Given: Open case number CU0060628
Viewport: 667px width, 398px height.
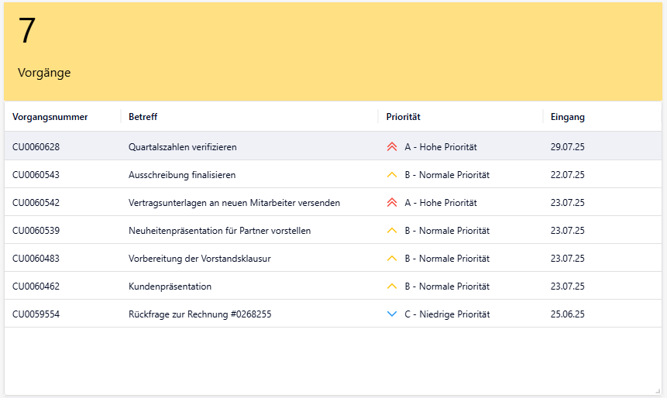Looking at the screenshot, I should [x=36, y=147].
